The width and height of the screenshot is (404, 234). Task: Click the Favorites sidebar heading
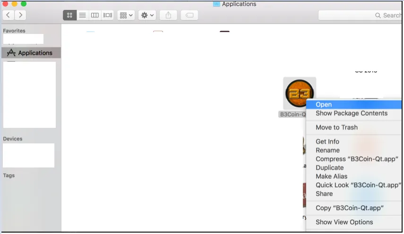pyautogui.click(x=14, y=31)
